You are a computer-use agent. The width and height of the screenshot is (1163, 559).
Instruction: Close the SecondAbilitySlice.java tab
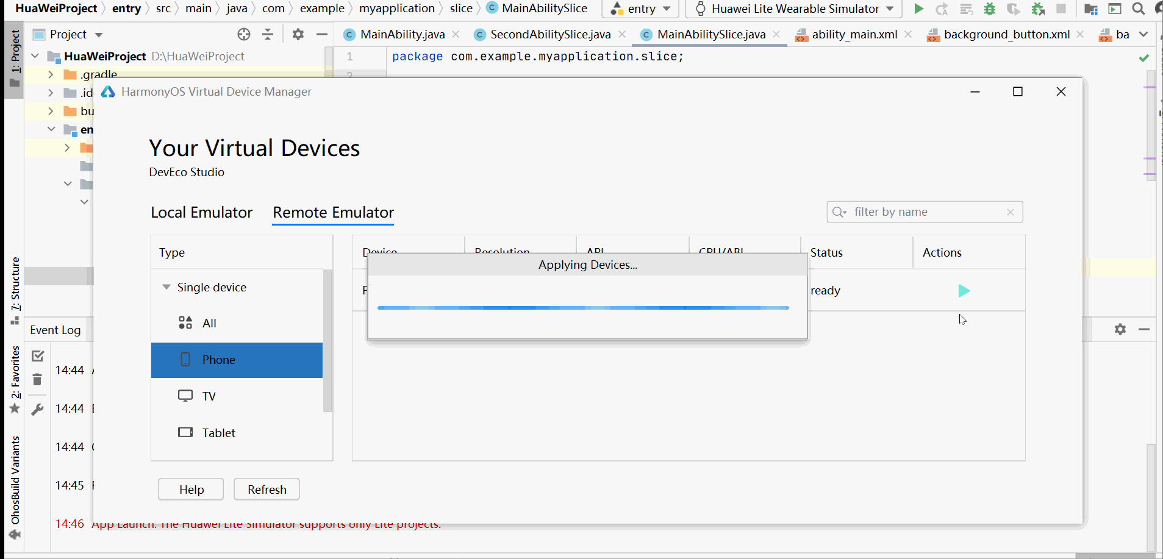pyautogui.click(x=622, y=34)
